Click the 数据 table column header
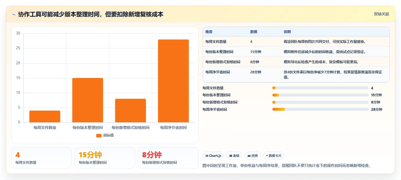The image size is (401, 180). pyautogui.click(x=253, y=32)
